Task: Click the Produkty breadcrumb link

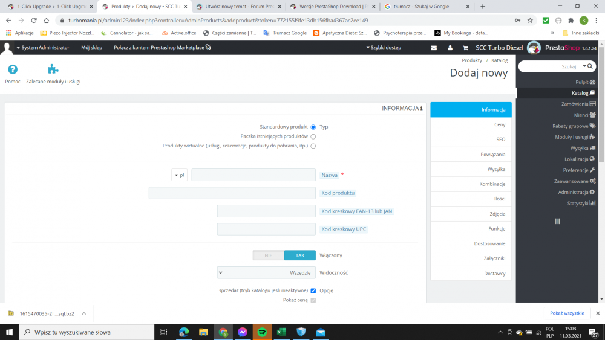Action: (471, 60)
